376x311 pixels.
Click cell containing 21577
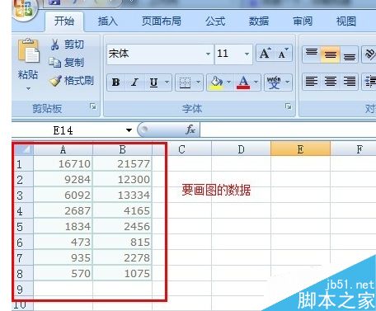(x=122, y=164)
